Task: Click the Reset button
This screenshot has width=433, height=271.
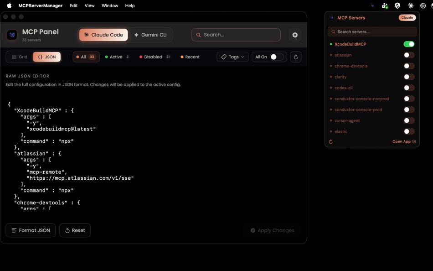Action: tap(75, 230)
